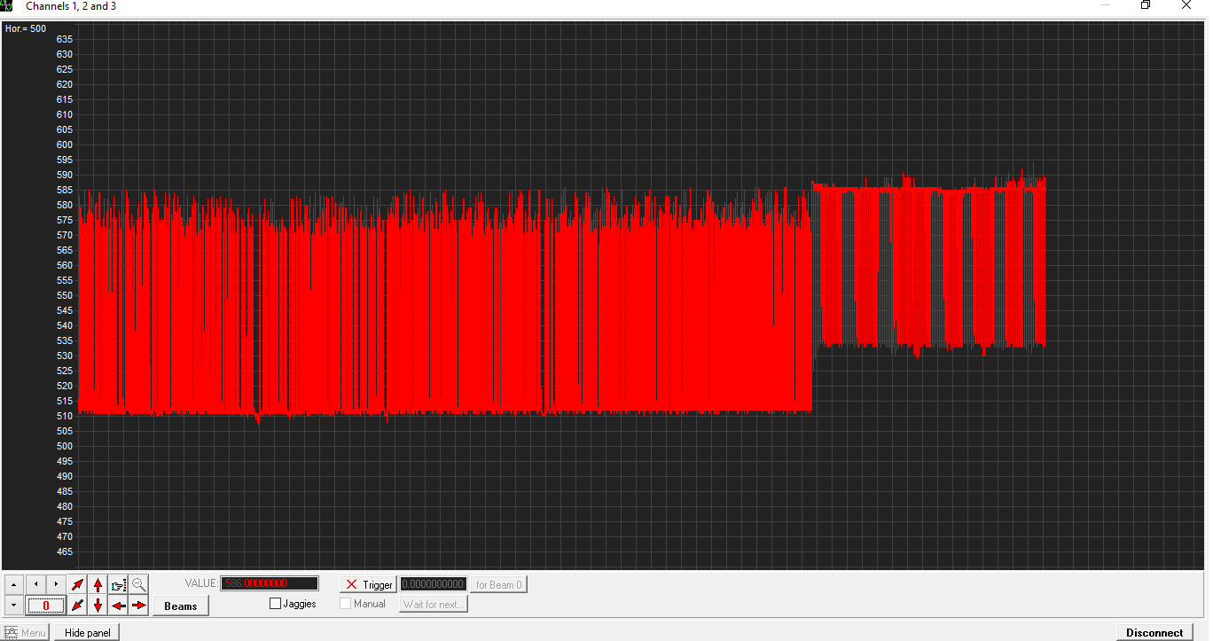Toggle the Manual checkbox
1213x641 pixels.
pyautogui.click(x=346, y=604)
